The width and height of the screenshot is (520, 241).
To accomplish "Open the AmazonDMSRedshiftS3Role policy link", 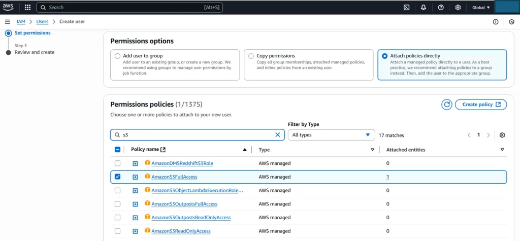I will coord(182,163).
